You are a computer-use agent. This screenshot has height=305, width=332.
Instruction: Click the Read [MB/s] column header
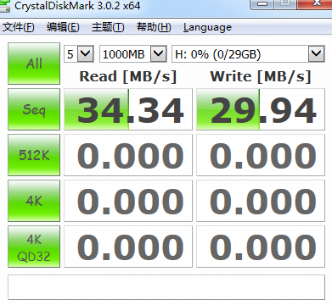pos(128,76)
